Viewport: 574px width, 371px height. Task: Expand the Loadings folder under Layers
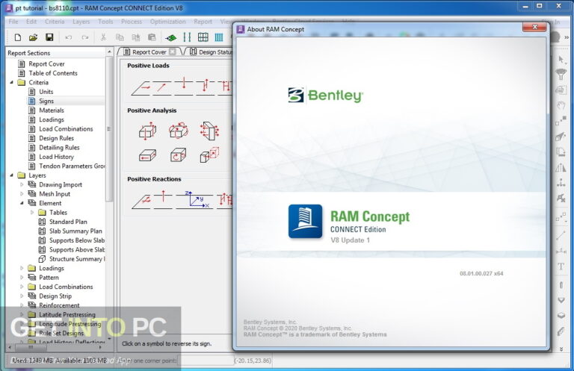(22, 268)
